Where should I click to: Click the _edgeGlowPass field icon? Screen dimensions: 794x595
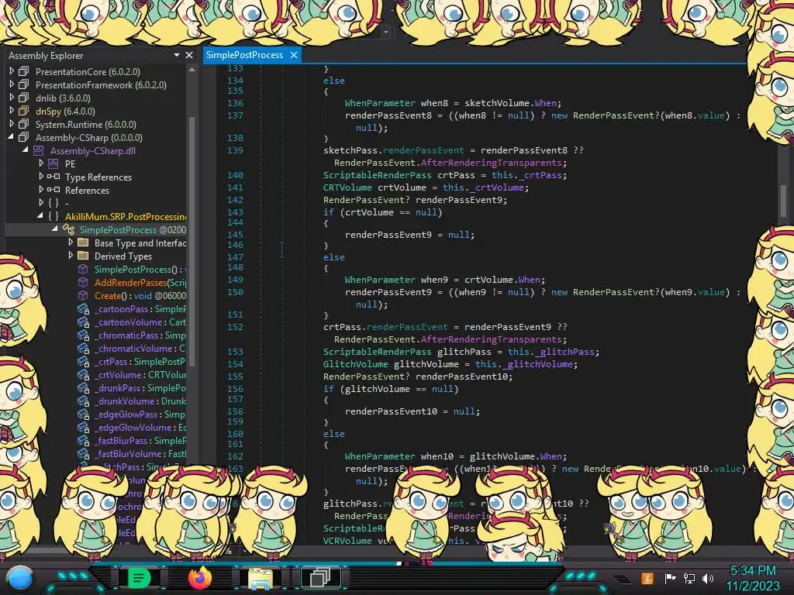point(83,414)
